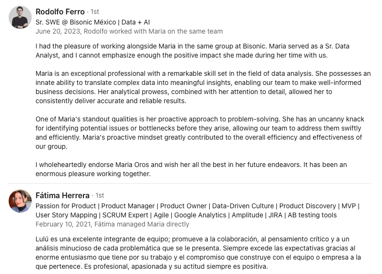
Task: Click the divider line between the recommendations
Action: tap(191, 183)
